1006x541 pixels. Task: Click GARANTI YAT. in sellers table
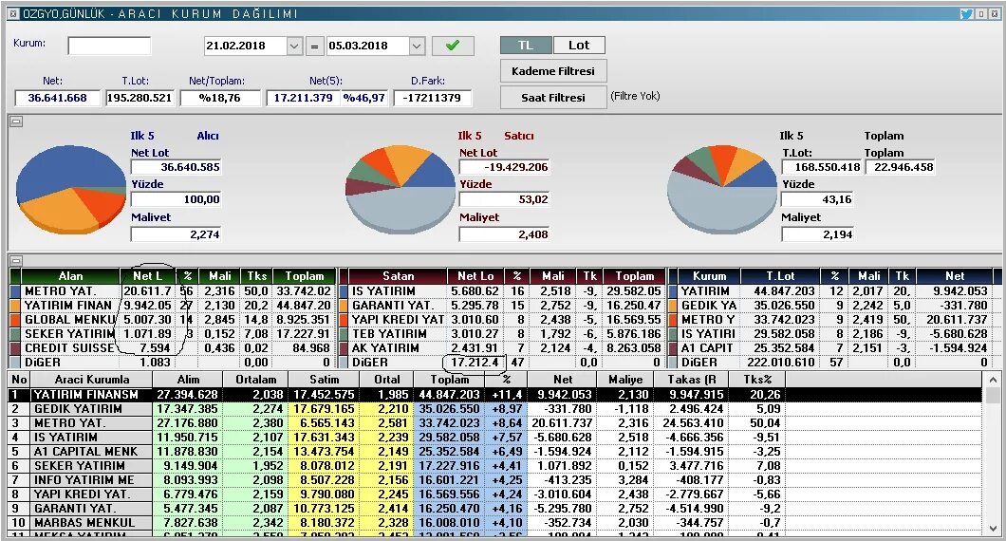(393, 306)
